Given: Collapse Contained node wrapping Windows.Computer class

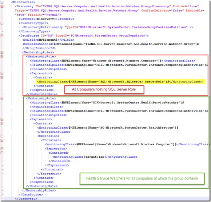Looking at the screenshot, I should click(2, 140).
